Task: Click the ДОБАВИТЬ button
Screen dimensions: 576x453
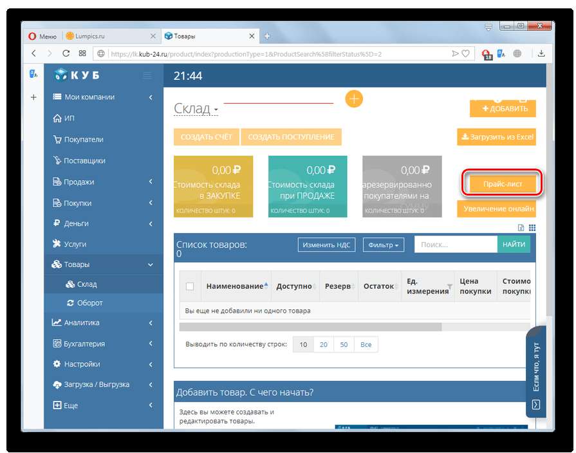Action: [503, 108]
